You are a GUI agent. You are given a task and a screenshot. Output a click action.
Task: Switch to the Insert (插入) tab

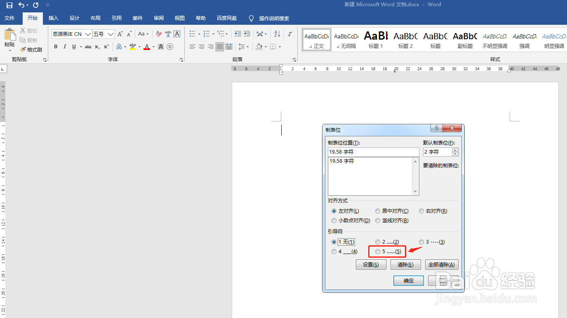coord(54,18)
